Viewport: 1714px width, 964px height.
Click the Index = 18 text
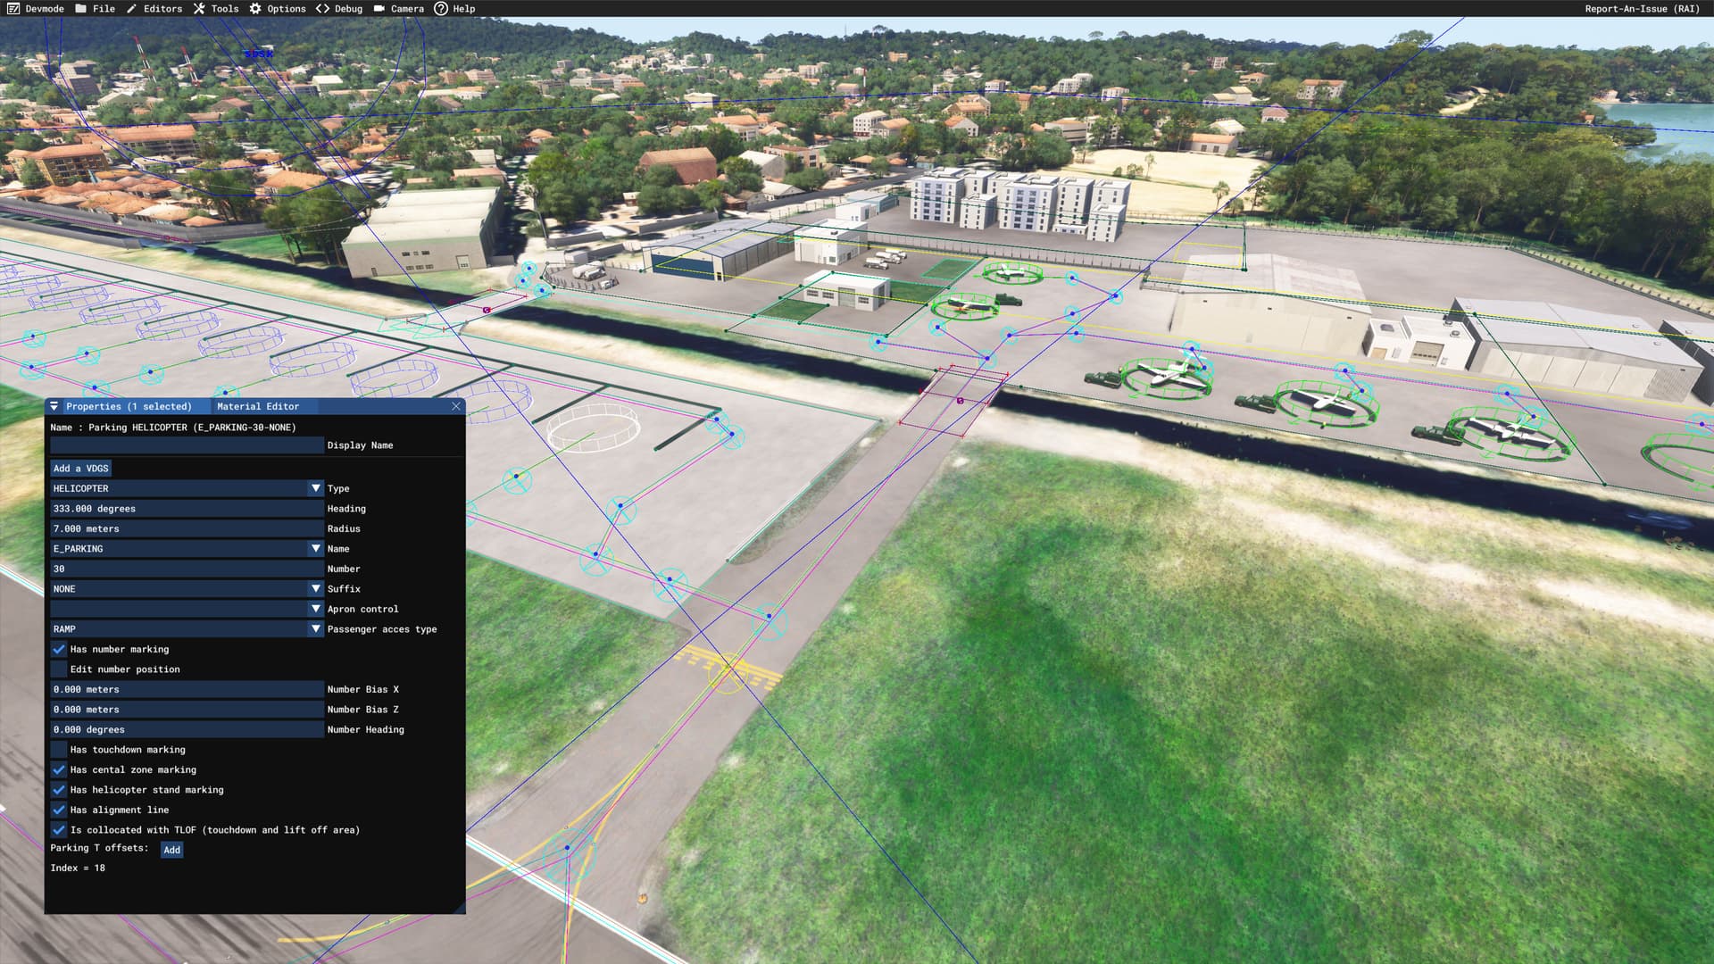click(x=78, y=868)
